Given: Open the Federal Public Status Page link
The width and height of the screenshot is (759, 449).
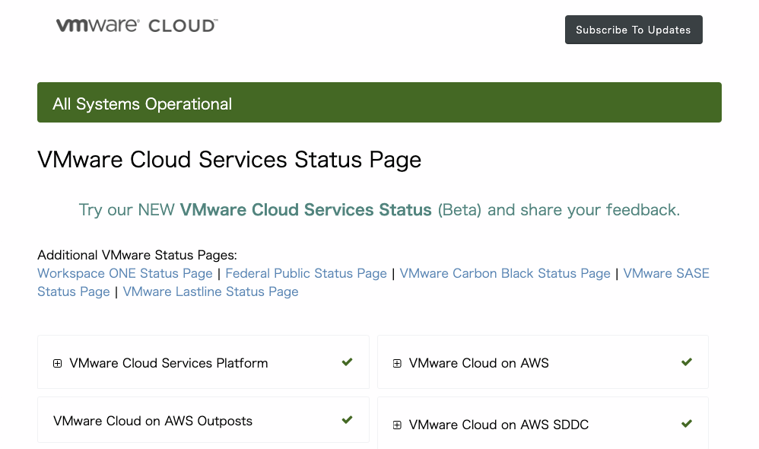Looking at the screenshot, I should point(306,273).
